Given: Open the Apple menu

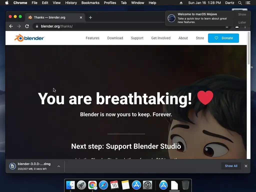Looking at the screenshot, I should tap(7, 3).
